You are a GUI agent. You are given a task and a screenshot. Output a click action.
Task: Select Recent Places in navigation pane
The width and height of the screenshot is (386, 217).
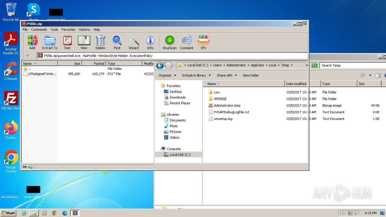(x=180, y=103)
